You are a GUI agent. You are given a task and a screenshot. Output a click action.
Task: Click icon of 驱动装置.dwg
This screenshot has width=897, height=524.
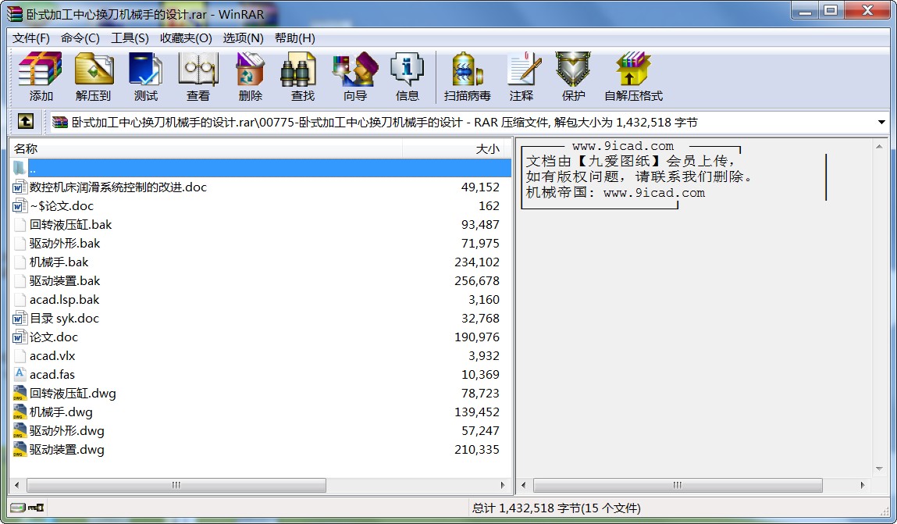(20, 450)
